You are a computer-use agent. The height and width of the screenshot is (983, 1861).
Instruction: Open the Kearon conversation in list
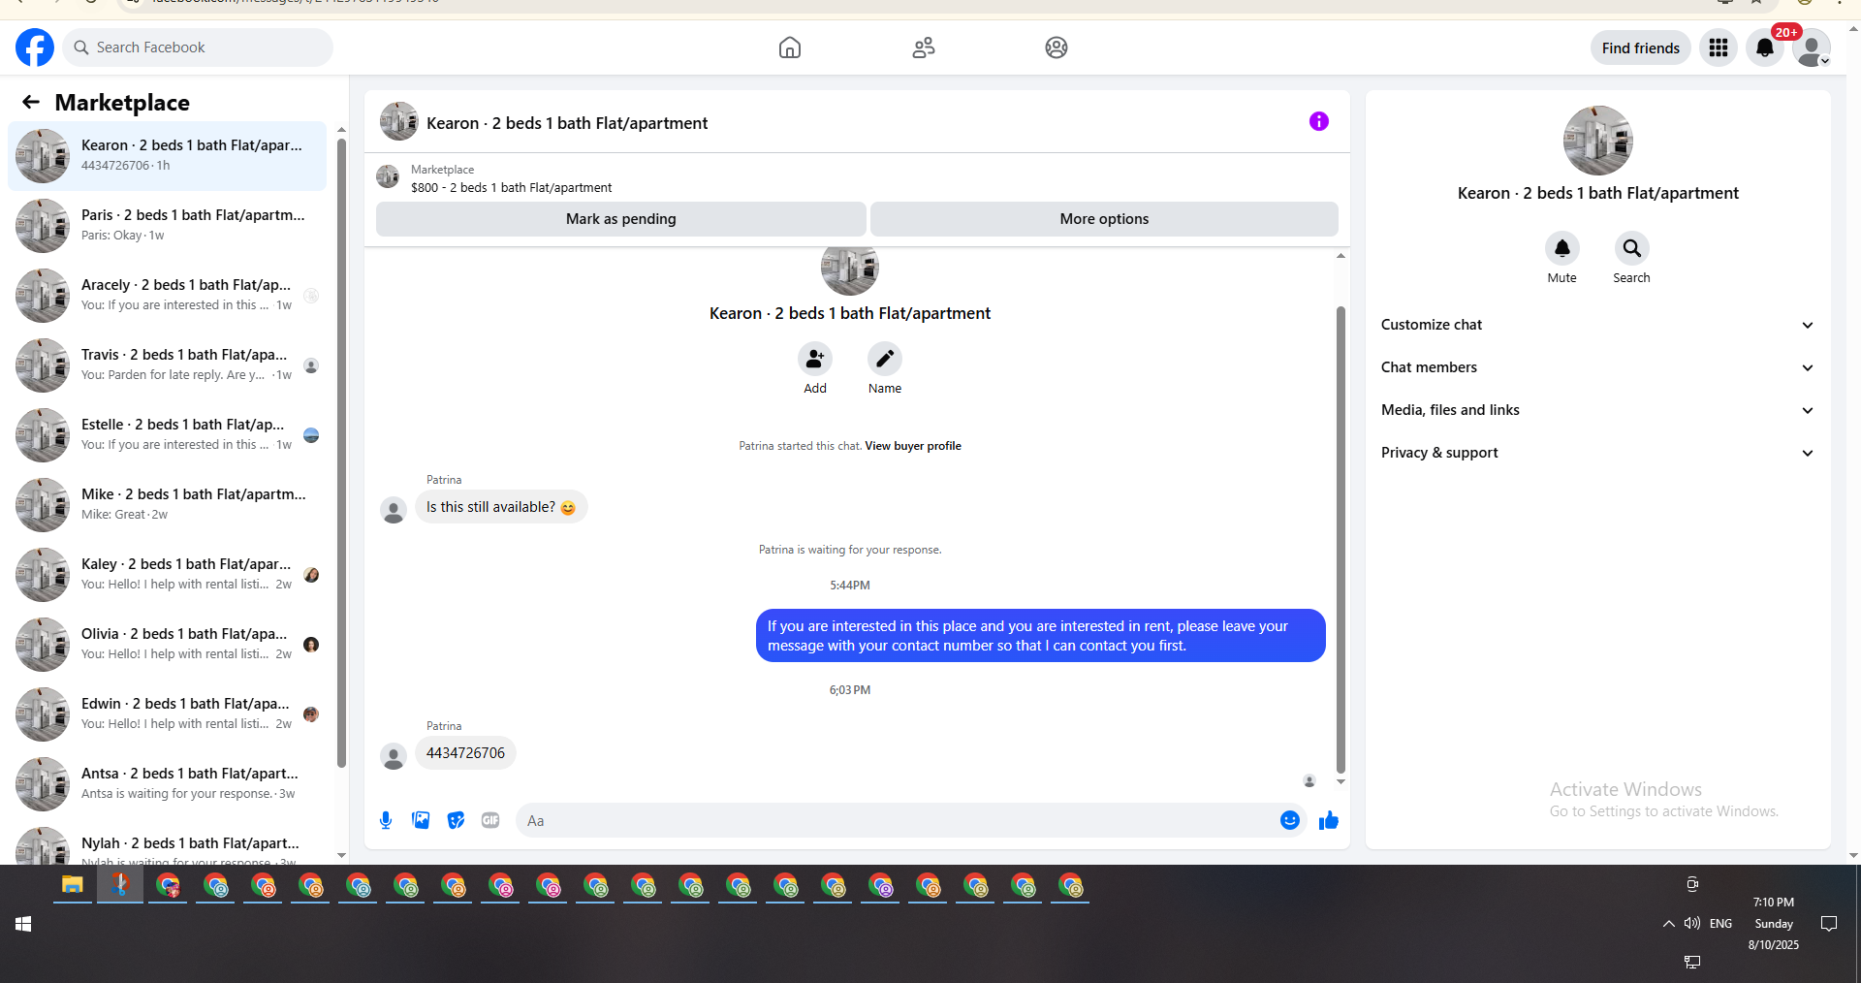pos(167,155)
